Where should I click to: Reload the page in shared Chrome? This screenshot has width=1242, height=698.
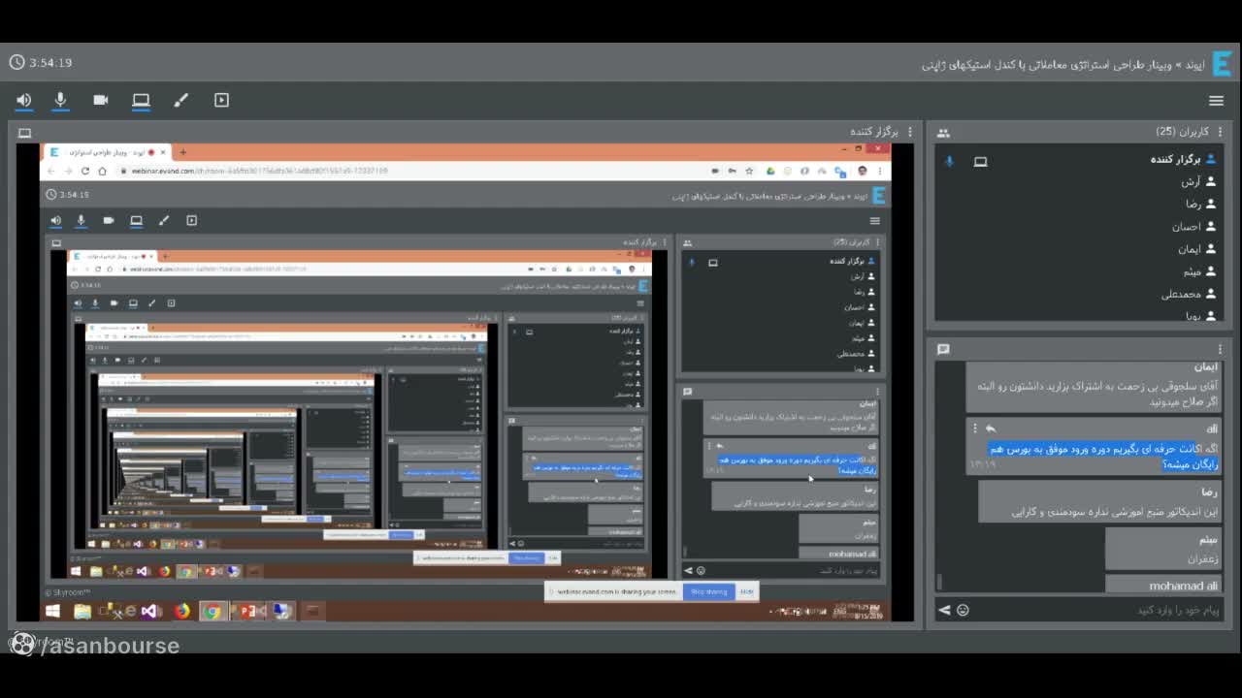coord(85,171)
